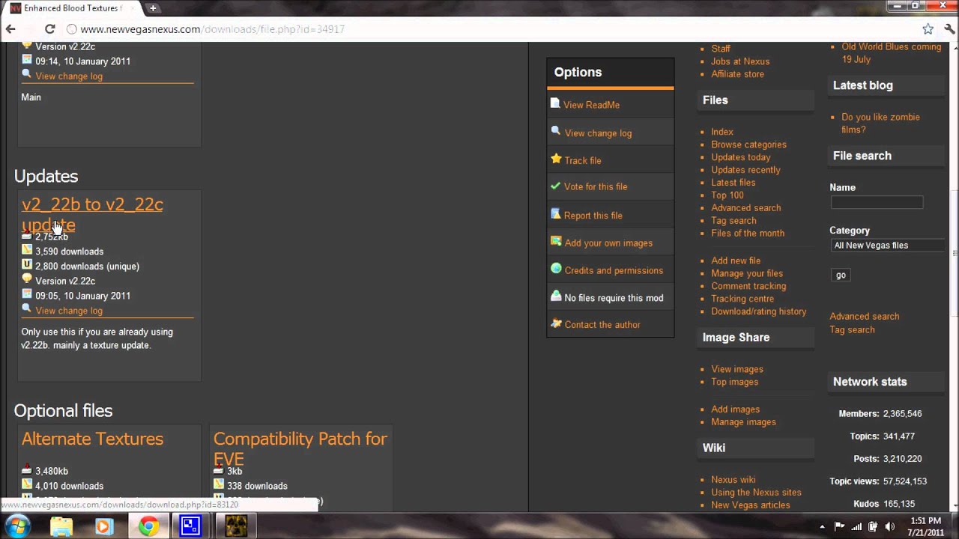Image resolution: width=959 pixels, height=539 pixels.
Task: Click the green Vote checkmark icon
Action: tap(555, 186)
